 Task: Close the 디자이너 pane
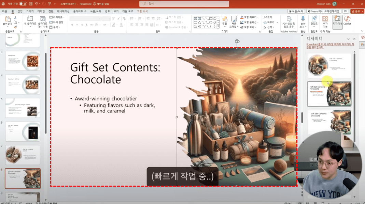point(354,39)
